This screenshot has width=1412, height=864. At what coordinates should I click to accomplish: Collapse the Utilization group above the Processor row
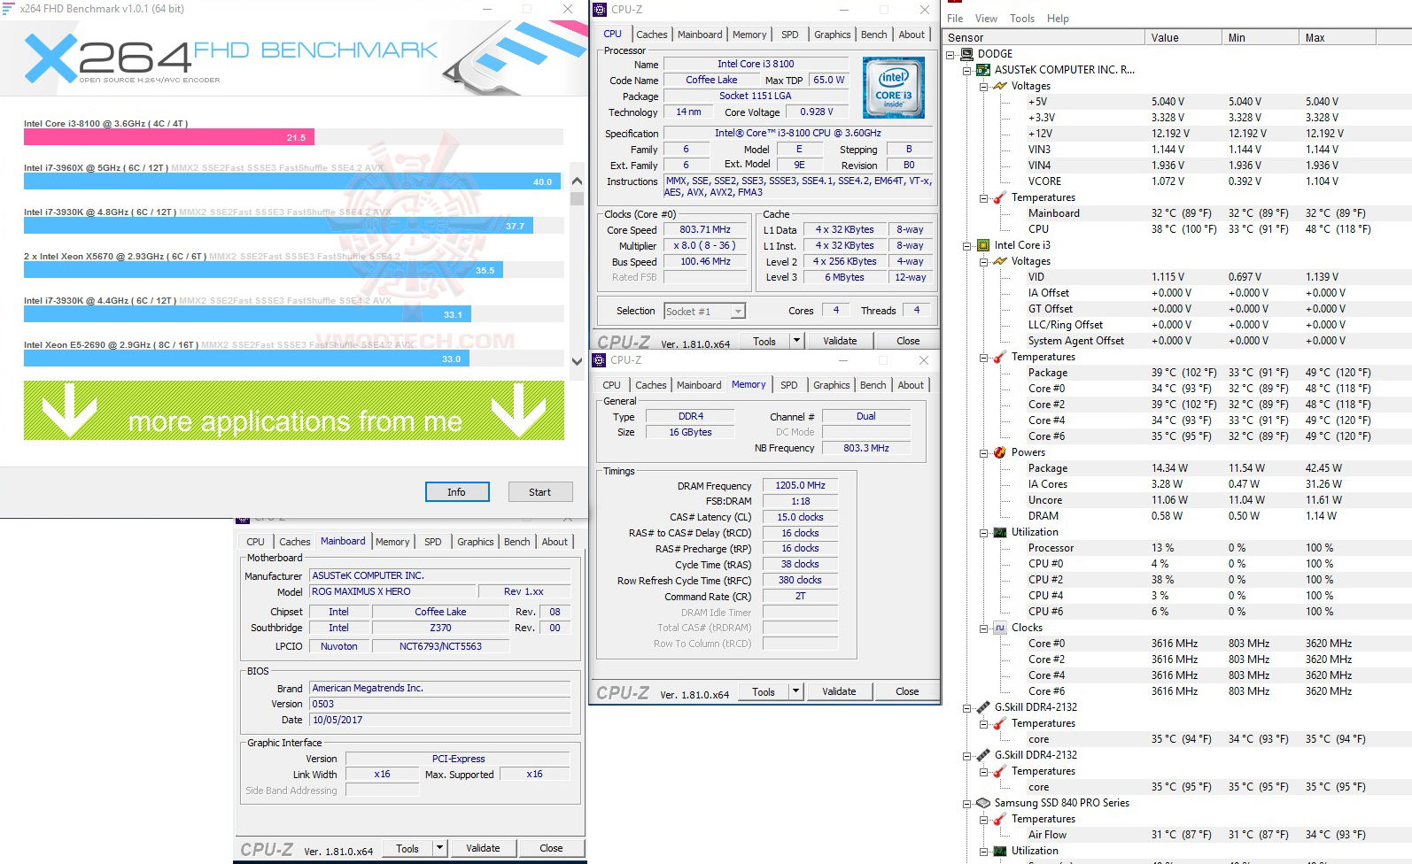tap(983, 532)
